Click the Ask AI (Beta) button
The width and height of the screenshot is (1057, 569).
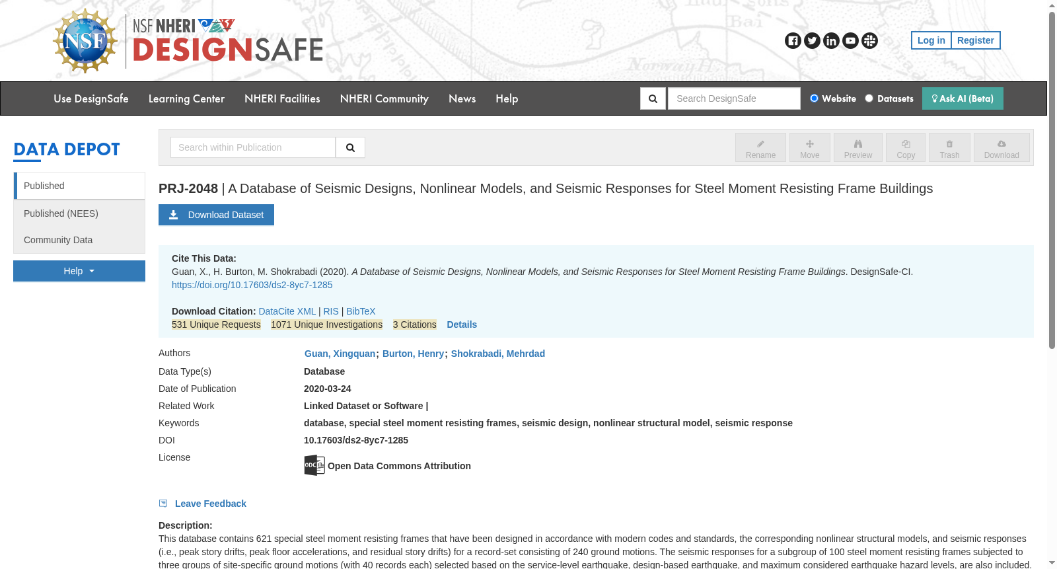point(963,98)
